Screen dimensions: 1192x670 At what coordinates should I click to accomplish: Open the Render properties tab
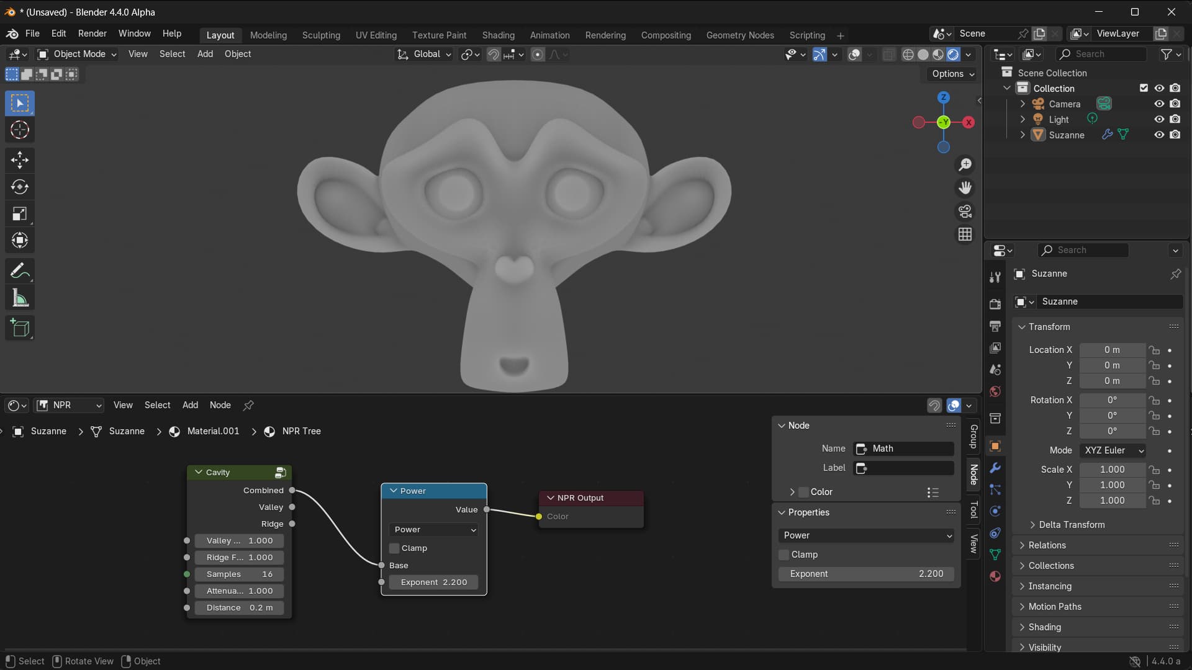pyautogui.click(x=995, y=304)
